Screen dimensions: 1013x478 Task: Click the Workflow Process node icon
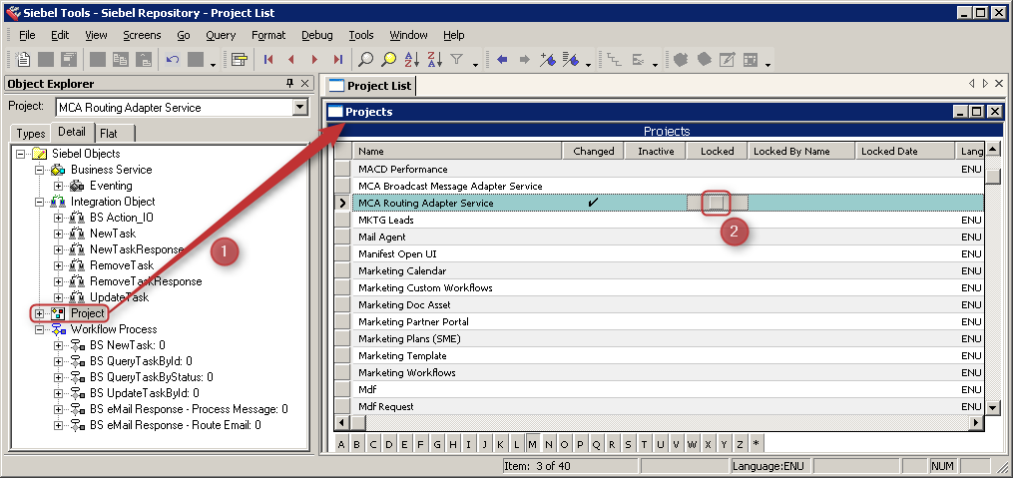coord(60,329)
